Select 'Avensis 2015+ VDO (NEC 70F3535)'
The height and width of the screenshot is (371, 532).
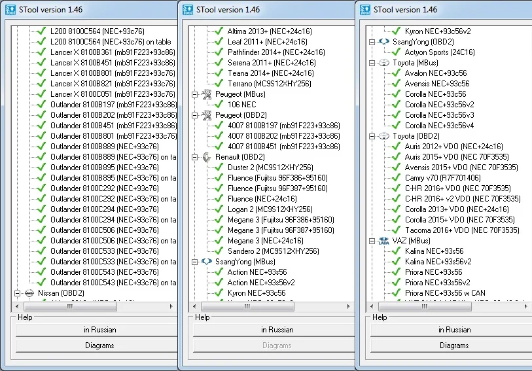(461, 168)
